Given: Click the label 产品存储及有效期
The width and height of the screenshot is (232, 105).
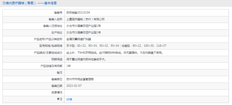Looking at the screenshot, I should click(51, 66).
